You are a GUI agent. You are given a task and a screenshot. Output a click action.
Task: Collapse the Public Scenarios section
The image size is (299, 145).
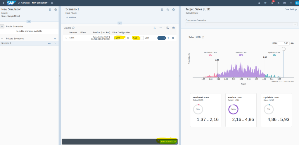point(2,26)
